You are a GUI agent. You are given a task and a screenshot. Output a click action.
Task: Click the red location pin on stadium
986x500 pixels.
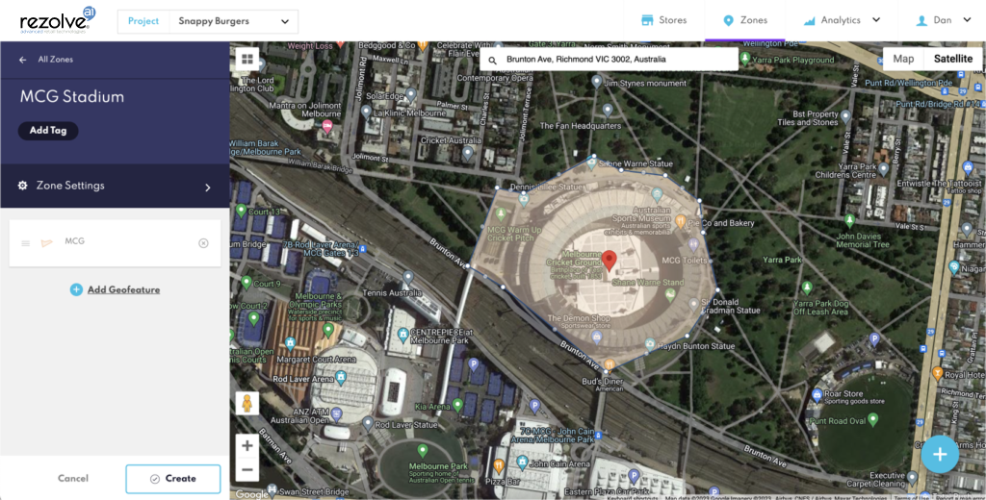(609, 261)
